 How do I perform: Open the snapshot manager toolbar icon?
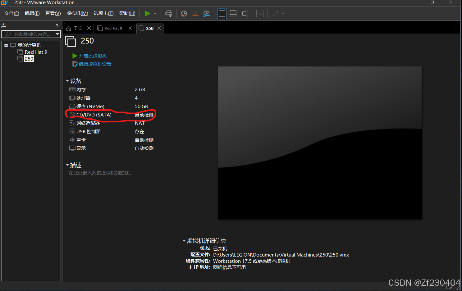click(x=206, y=14)
